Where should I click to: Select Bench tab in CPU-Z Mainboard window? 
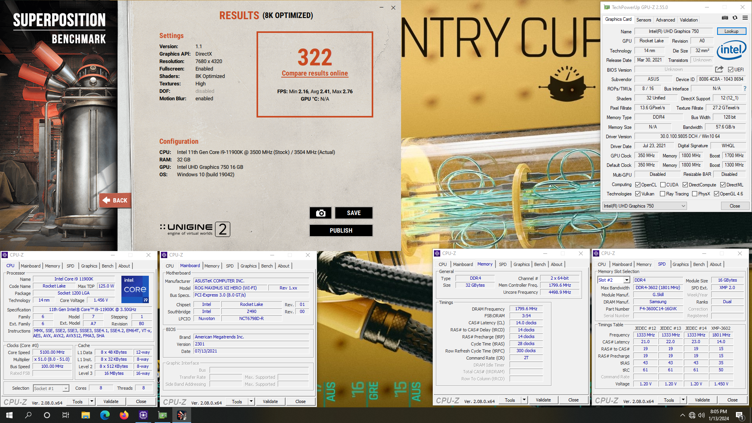267,266
